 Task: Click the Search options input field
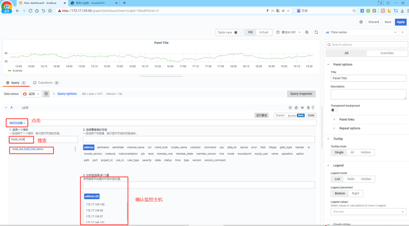tap(366, 45)
